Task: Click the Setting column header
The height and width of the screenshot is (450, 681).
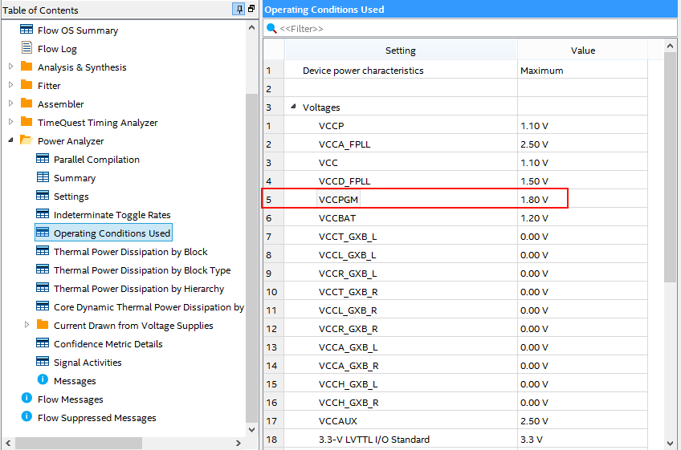Action: pyautogui.click(x=400, y=50)
